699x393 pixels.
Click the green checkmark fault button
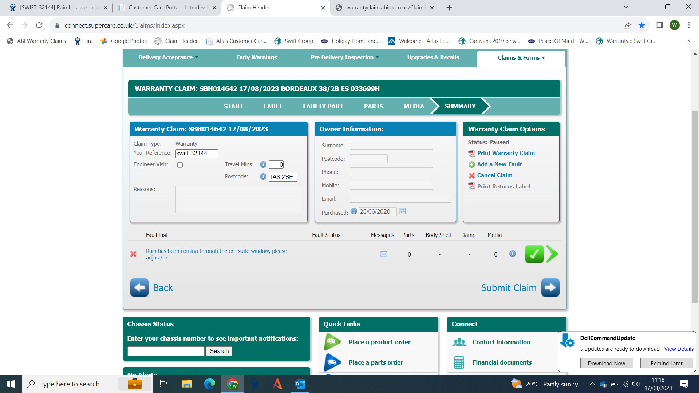pyautogui.click(x=534, y=254)
